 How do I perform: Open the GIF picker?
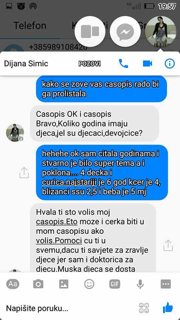[x=115, y=284]
